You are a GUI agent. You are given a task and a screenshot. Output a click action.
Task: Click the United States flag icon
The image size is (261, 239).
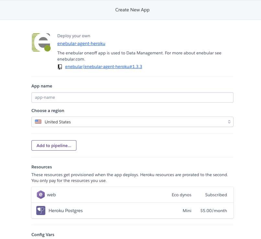(x=38, y=122)
